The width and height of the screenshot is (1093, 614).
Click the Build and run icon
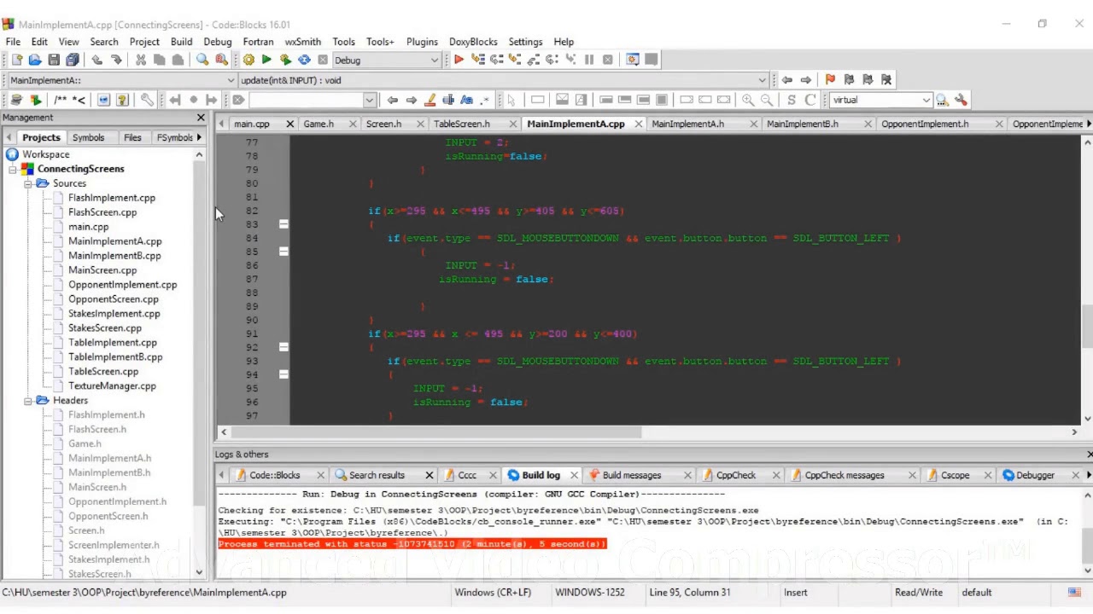pyautogui.click(x=285, y=60)
